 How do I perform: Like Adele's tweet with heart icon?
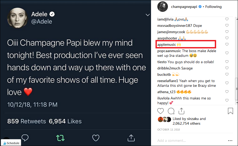coord(96,137)
